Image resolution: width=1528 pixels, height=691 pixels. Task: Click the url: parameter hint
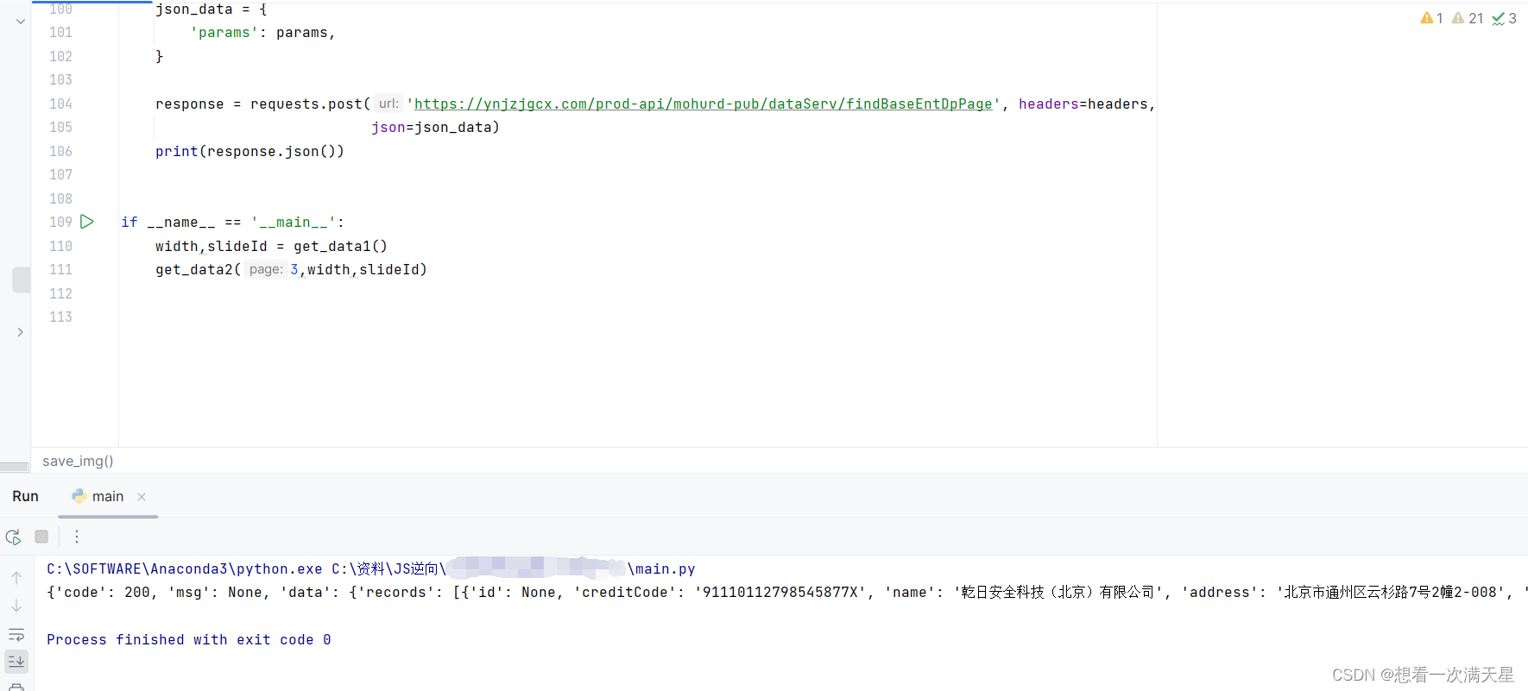tap(388, 104)
